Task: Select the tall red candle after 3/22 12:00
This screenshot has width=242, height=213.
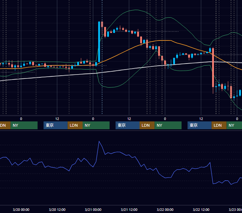Action: pyautogui.click(x=213, y=68)
